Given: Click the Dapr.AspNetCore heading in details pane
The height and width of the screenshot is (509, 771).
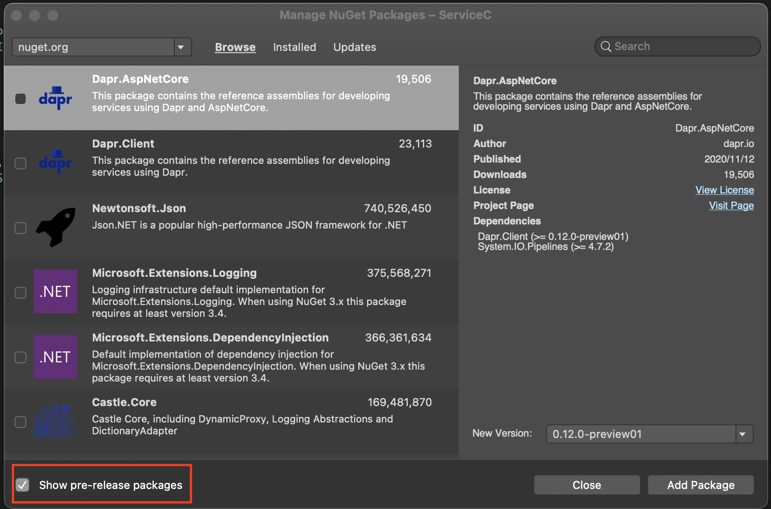Looking at the screenshot, I should tap(515, 81).
